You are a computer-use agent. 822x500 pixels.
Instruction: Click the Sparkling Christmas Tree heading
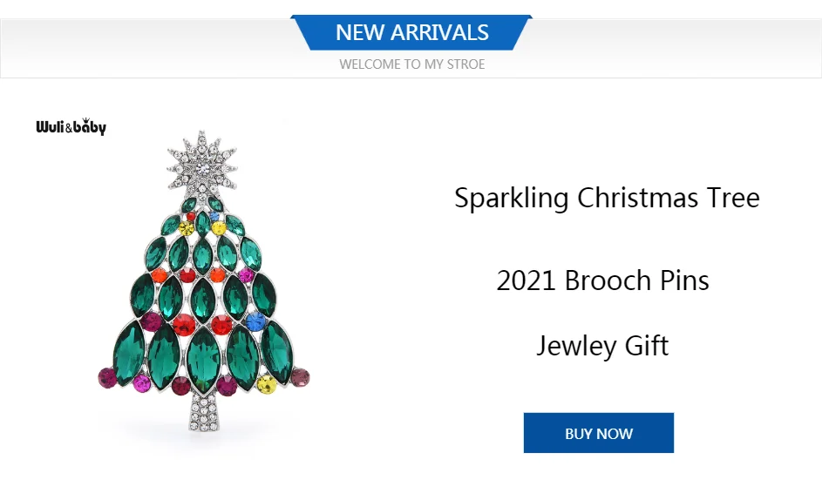[607, 198]
